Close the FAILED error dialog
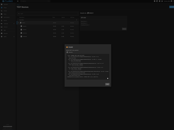The image size is (174, 130). [107, 84]
